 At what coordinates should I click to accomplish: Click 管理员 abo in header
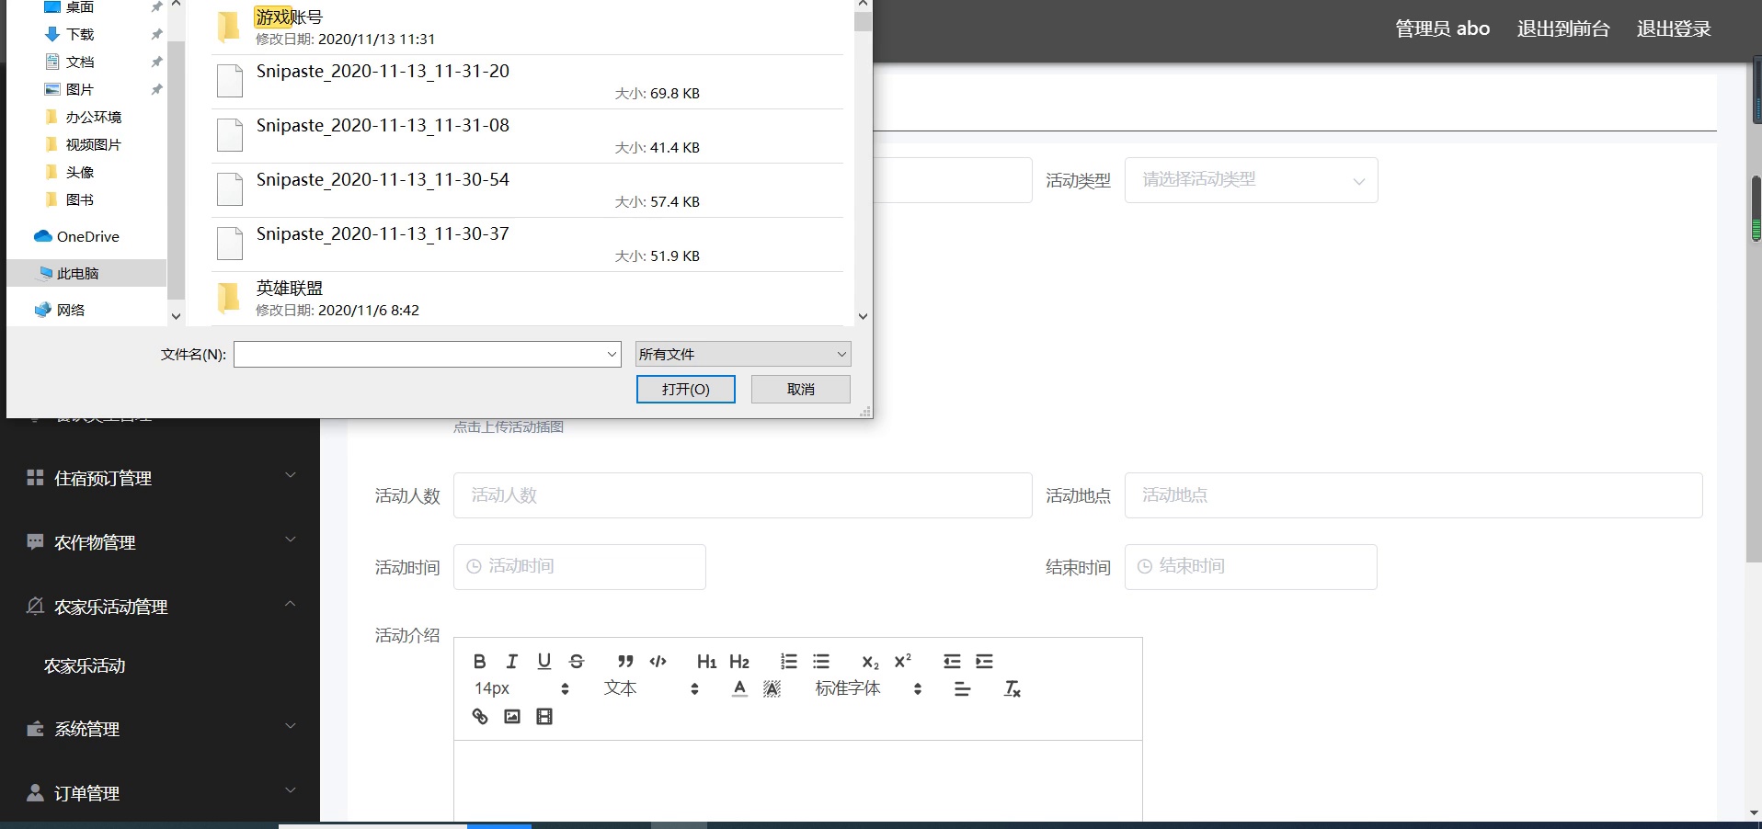[x=1442, y=28]
